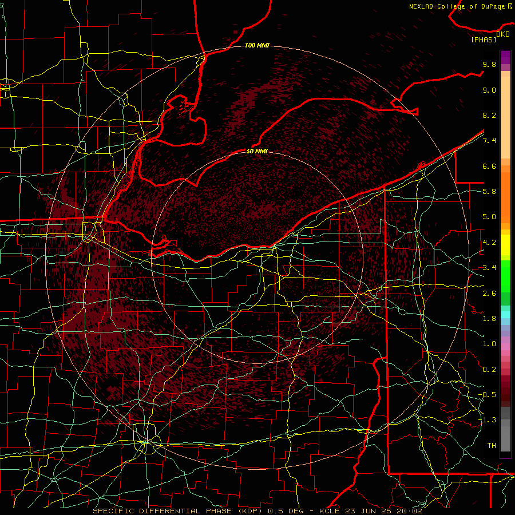Click the Specific Differential Phase (KDP) title text
This screenshot has width=515, height=515.
(179, 511)
